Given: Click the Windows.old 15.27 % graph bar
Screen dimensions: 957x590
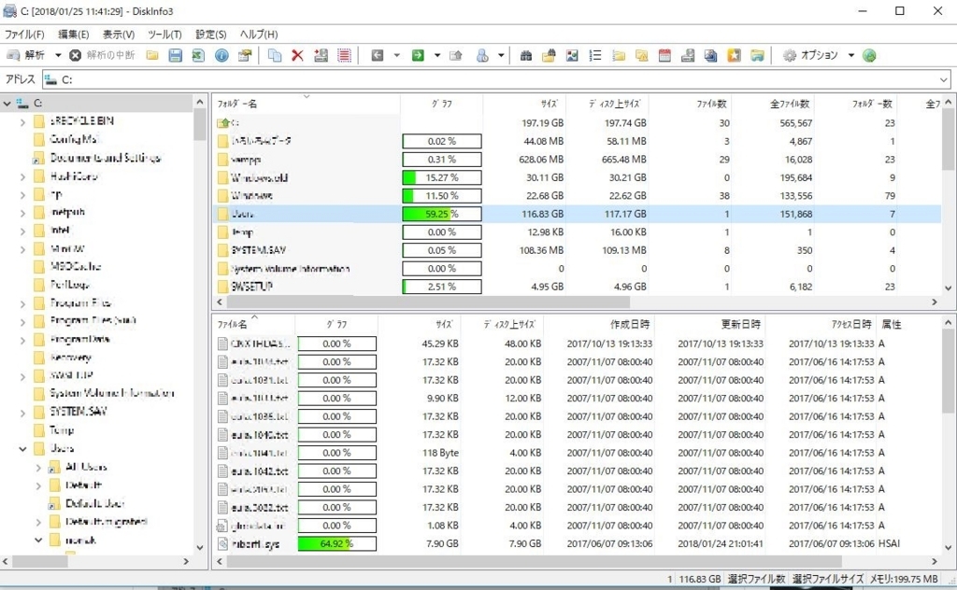Looking at the screenshot, I should point(442,177).
